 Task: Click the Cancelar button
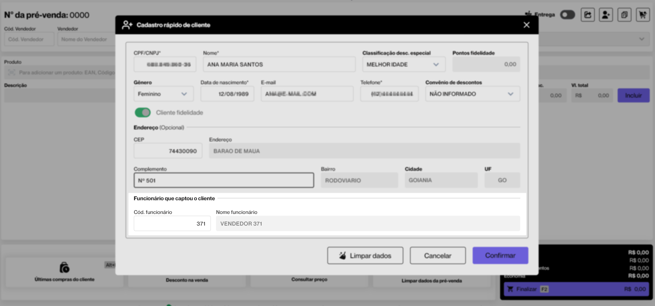(437, 256)
